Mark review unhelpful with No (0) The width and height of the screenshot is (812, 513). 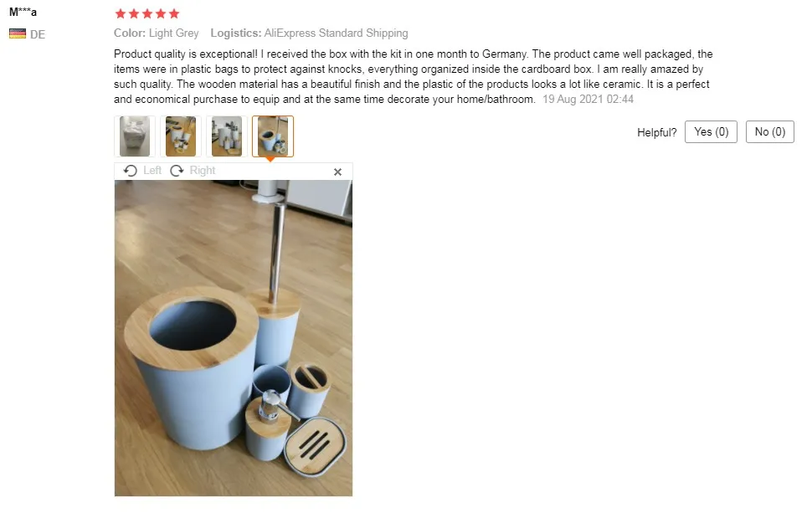coord(770,132)
